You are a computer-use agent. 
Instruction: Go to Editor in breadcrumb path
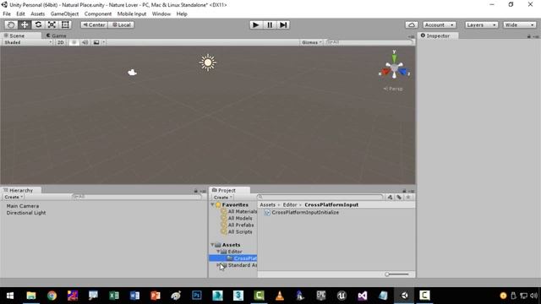pos(290,204)
